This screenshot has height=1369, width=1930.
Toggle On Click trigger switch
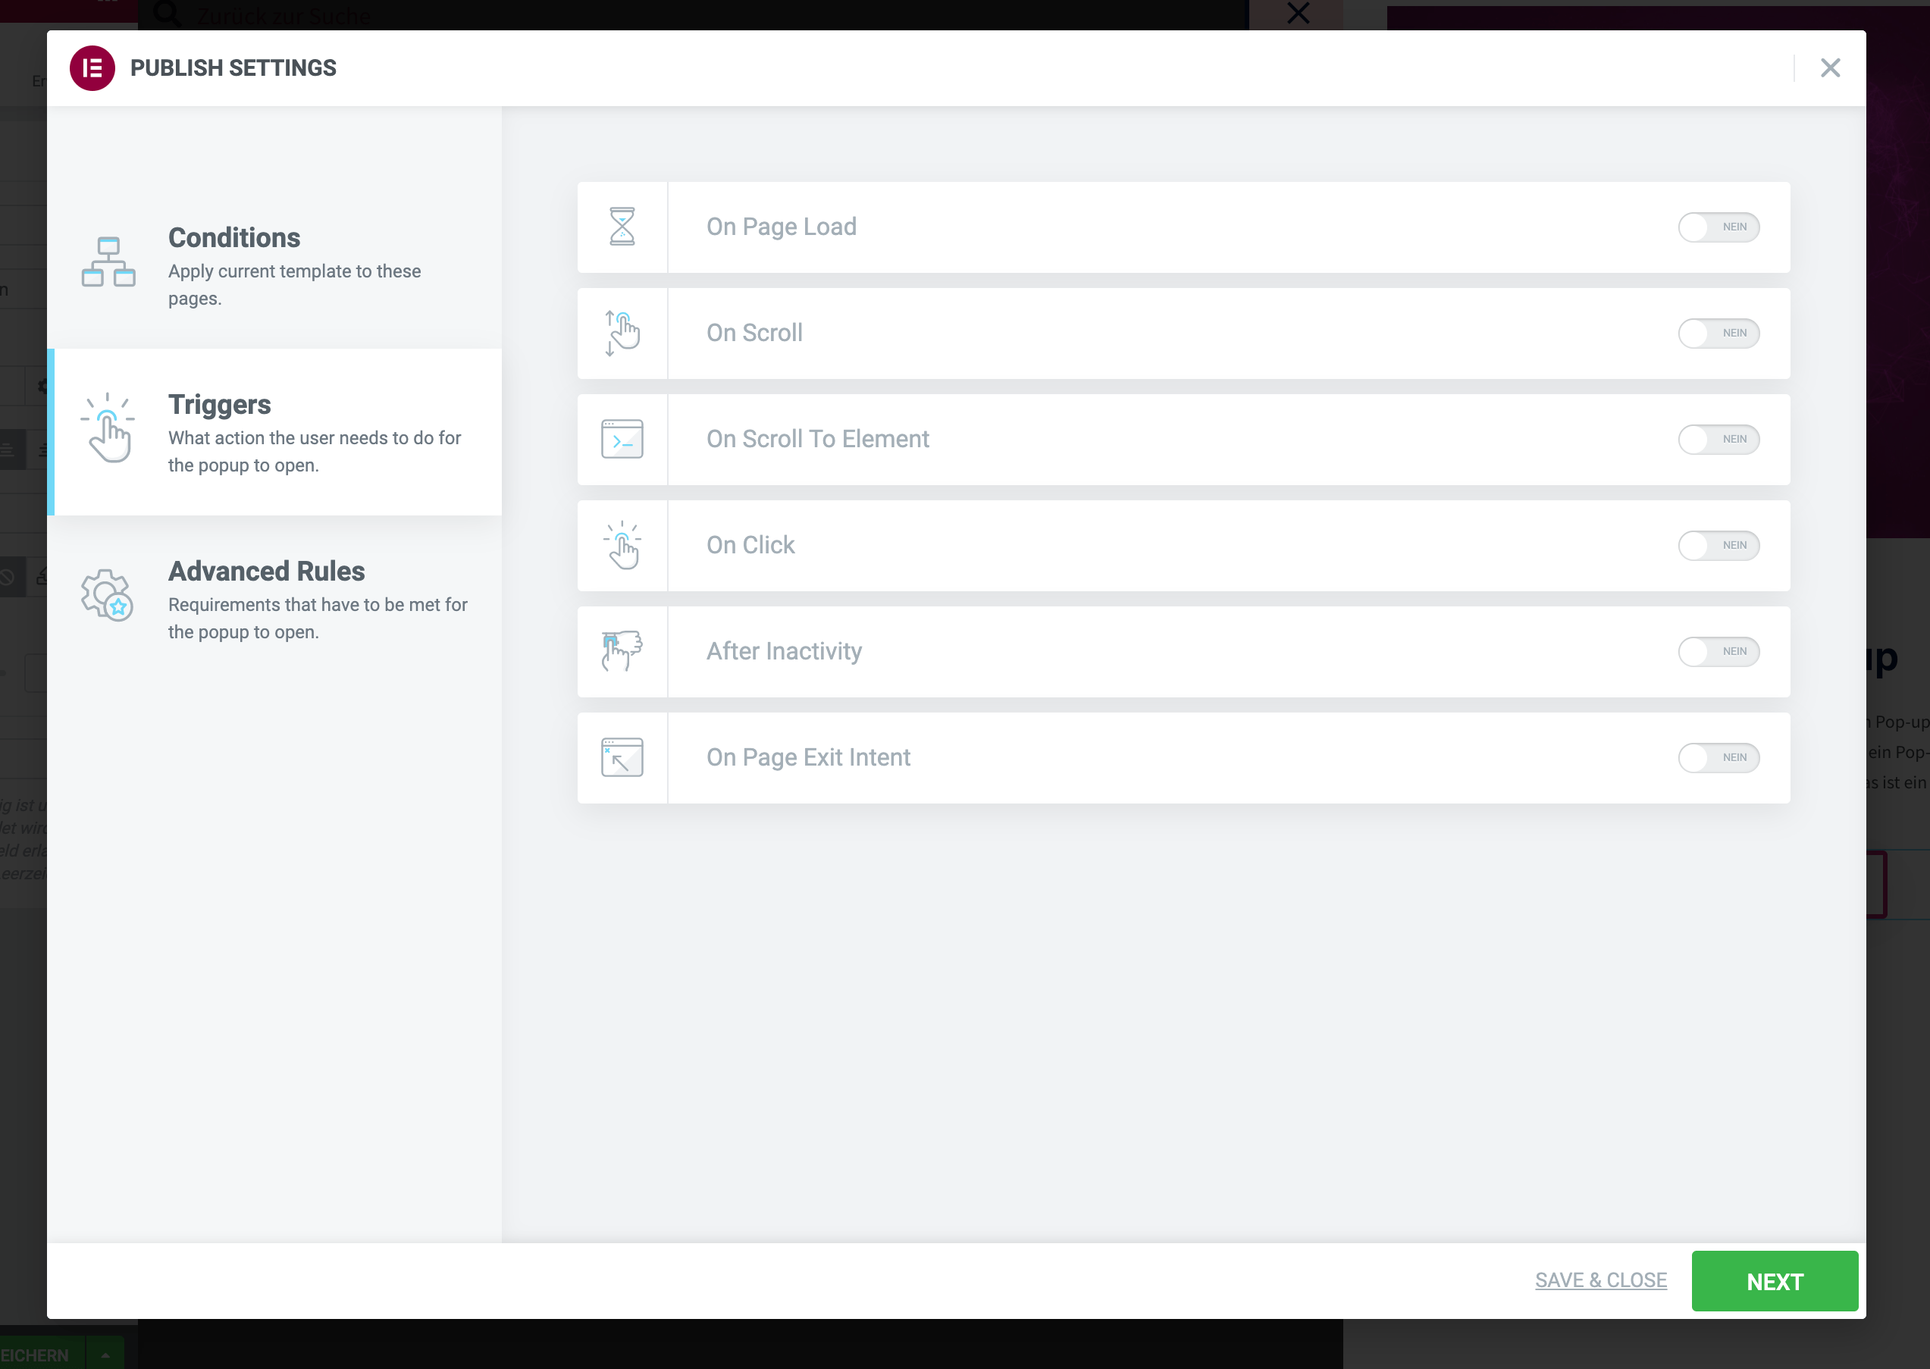click(1718, 546)
